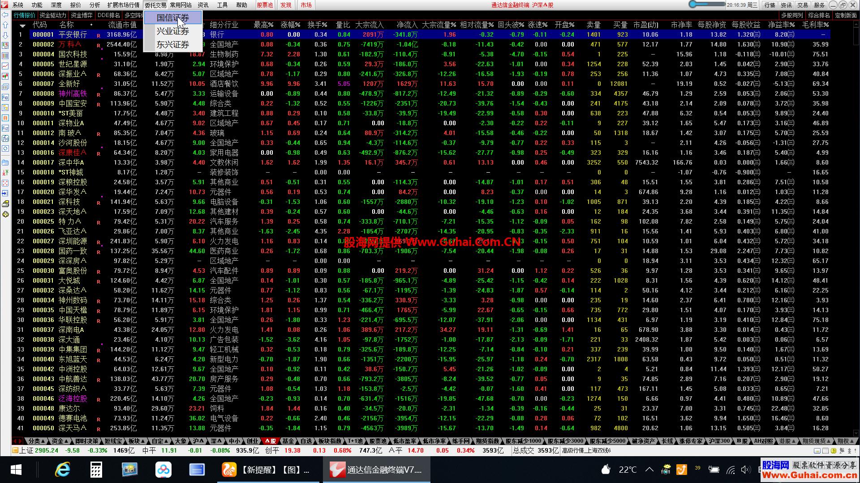Open 多股同列 view

(x=792, y=15)
